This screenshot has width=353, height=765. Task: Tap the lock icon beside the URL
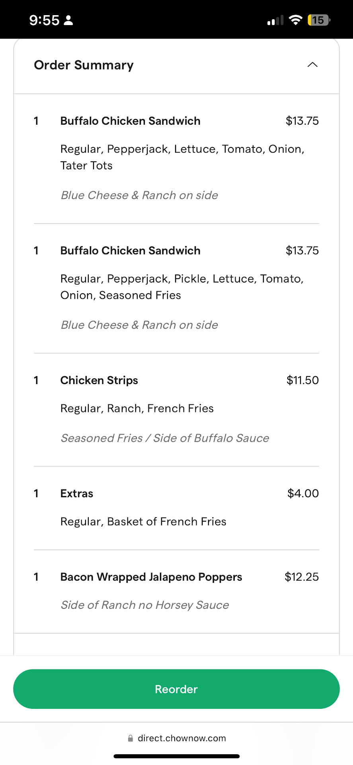pos(131,738)
